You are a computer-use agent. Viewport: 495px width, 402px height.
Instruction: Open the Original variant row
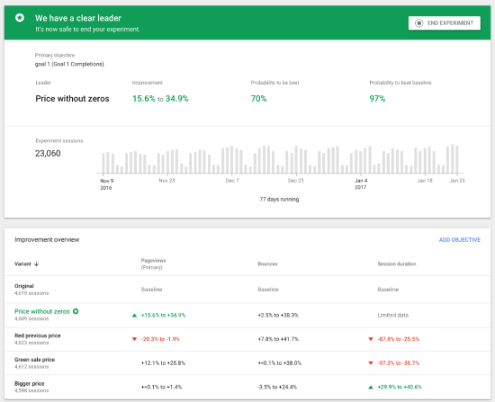(x=247, y=290)
